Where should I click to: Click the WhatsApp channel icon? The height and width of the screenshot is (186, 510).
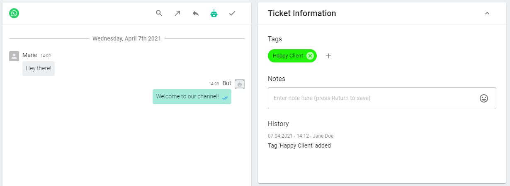click(x=14, y=13)
